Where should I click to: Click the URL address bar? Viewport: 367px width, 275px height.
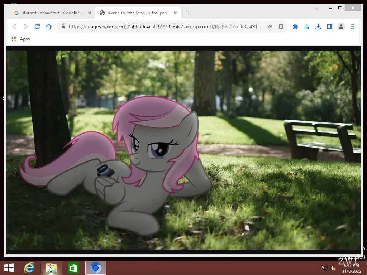click(165, 26)
